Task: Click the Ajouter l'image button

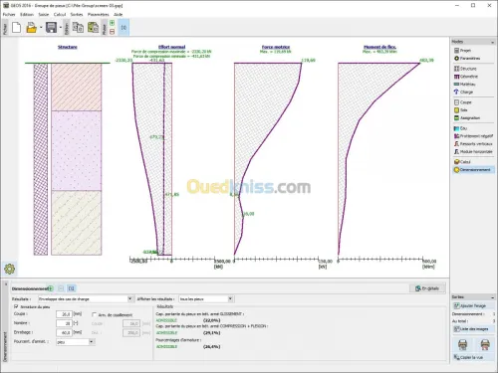Action: coord(472,305)
